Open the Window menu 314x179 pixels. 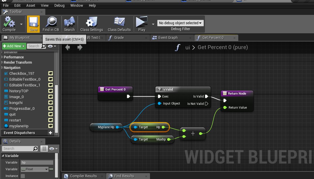pos(77,5)
